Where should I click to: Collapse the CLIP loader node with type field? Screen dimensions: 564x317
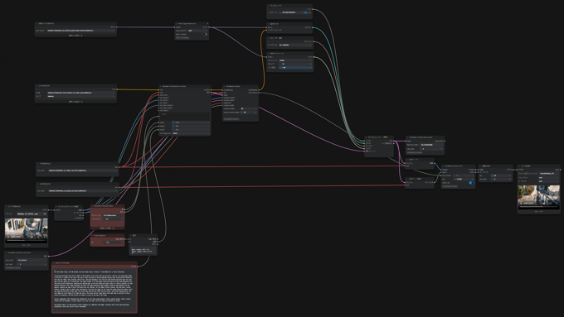point(36,86)
